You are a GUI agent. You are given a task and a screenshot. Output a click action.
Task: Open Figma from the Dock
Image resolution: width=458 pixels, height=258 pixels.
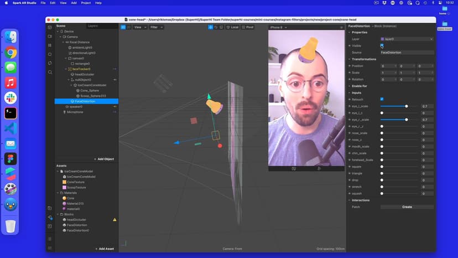click(11, 159)
